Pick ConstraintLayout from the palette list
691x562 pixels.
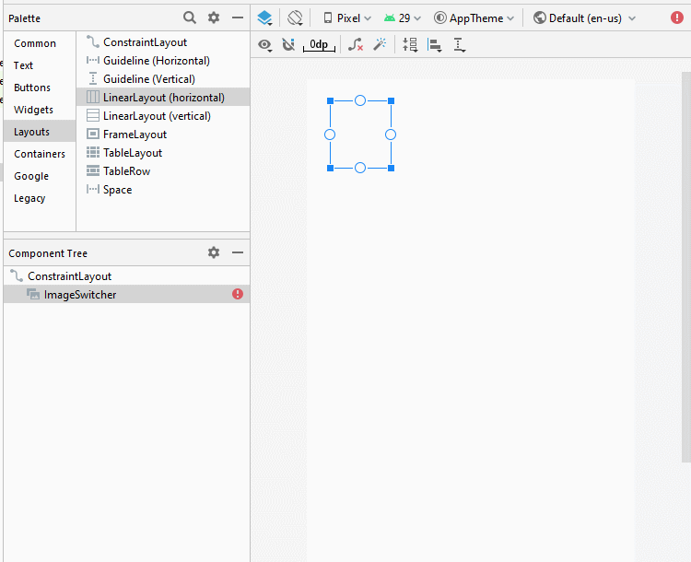tap(163, 41)
